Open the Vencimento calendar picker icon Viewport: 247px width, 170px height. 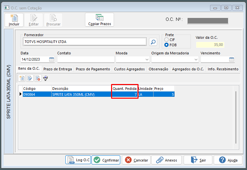point(232,60)
